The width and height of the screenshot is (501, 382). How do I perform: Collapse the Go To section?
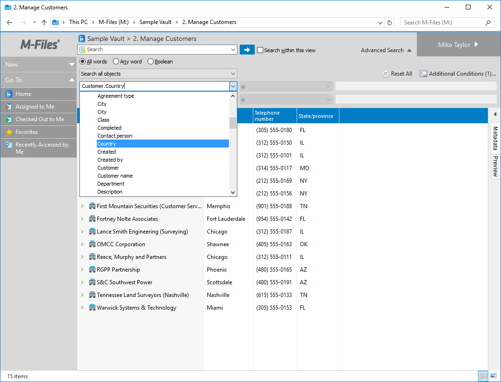(x=71, y=80)
